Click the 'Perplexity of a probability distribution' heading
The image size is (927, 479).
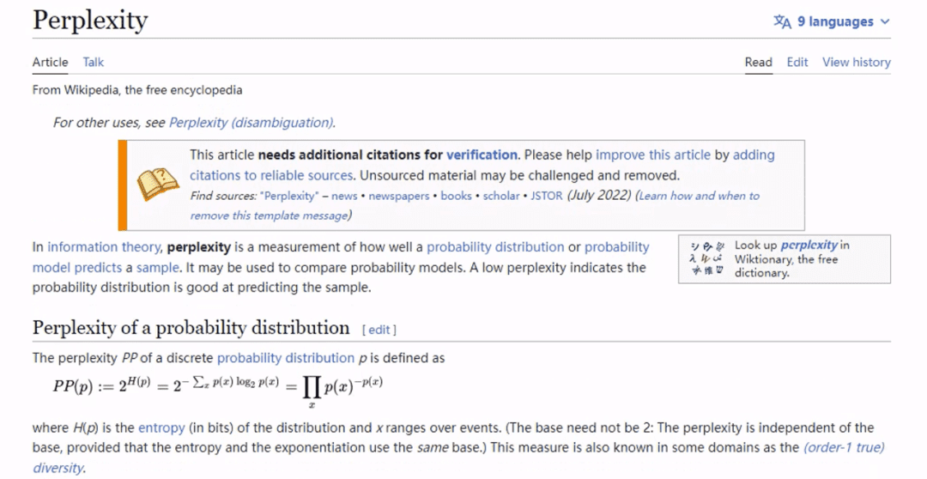click(x=191, y=328)
